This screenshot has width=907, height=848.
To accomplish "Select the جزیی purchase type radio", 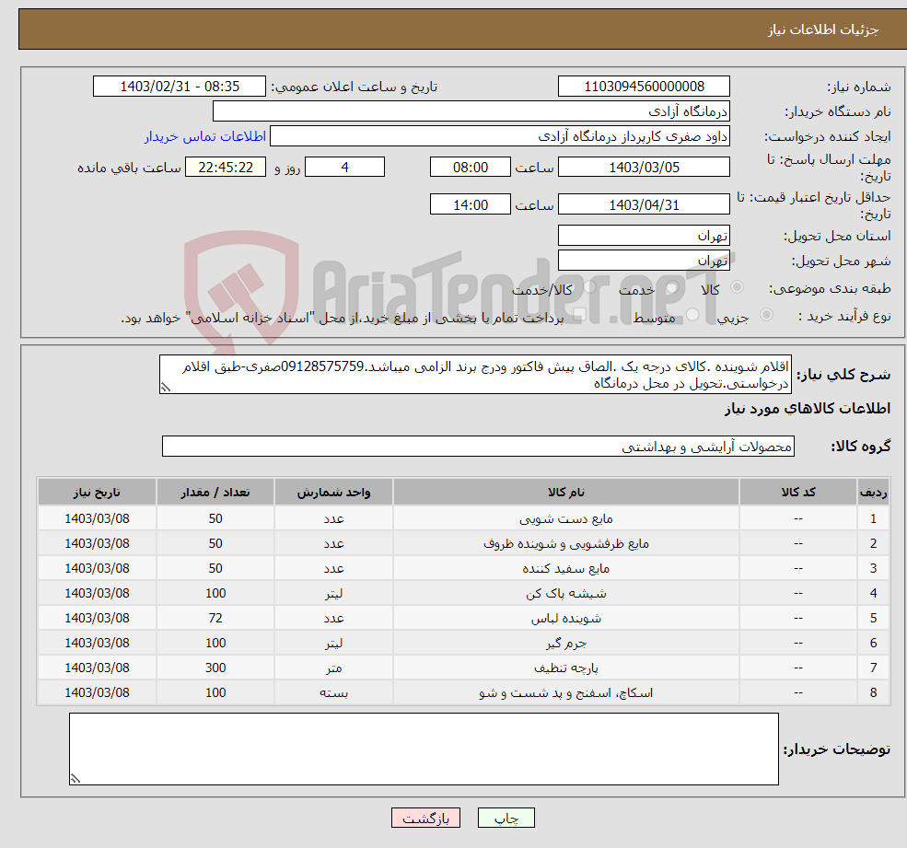I will tap(766, 315).
